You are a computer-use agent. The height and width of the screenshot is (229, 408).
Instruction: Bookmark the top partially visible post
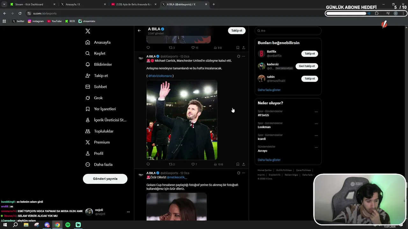[x=238, y=48]
